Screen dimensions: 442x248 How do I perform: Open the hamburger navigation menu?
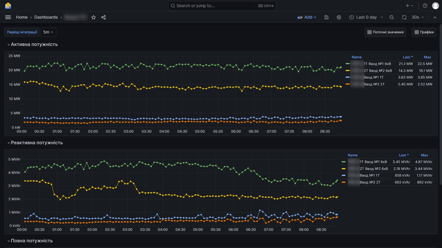pos(8,17)
